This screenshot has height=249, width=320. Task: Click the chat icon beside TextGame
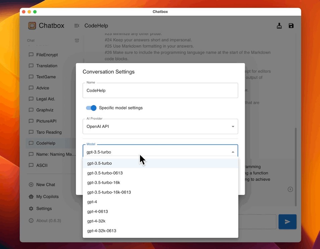pyautogui.click(x=31, y=77)
